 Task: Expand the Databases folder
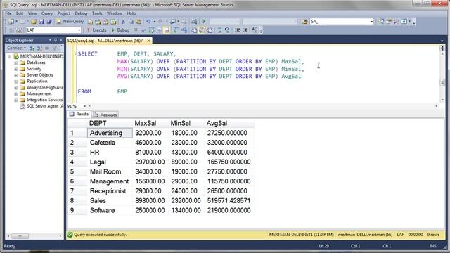tap(16, 63)
